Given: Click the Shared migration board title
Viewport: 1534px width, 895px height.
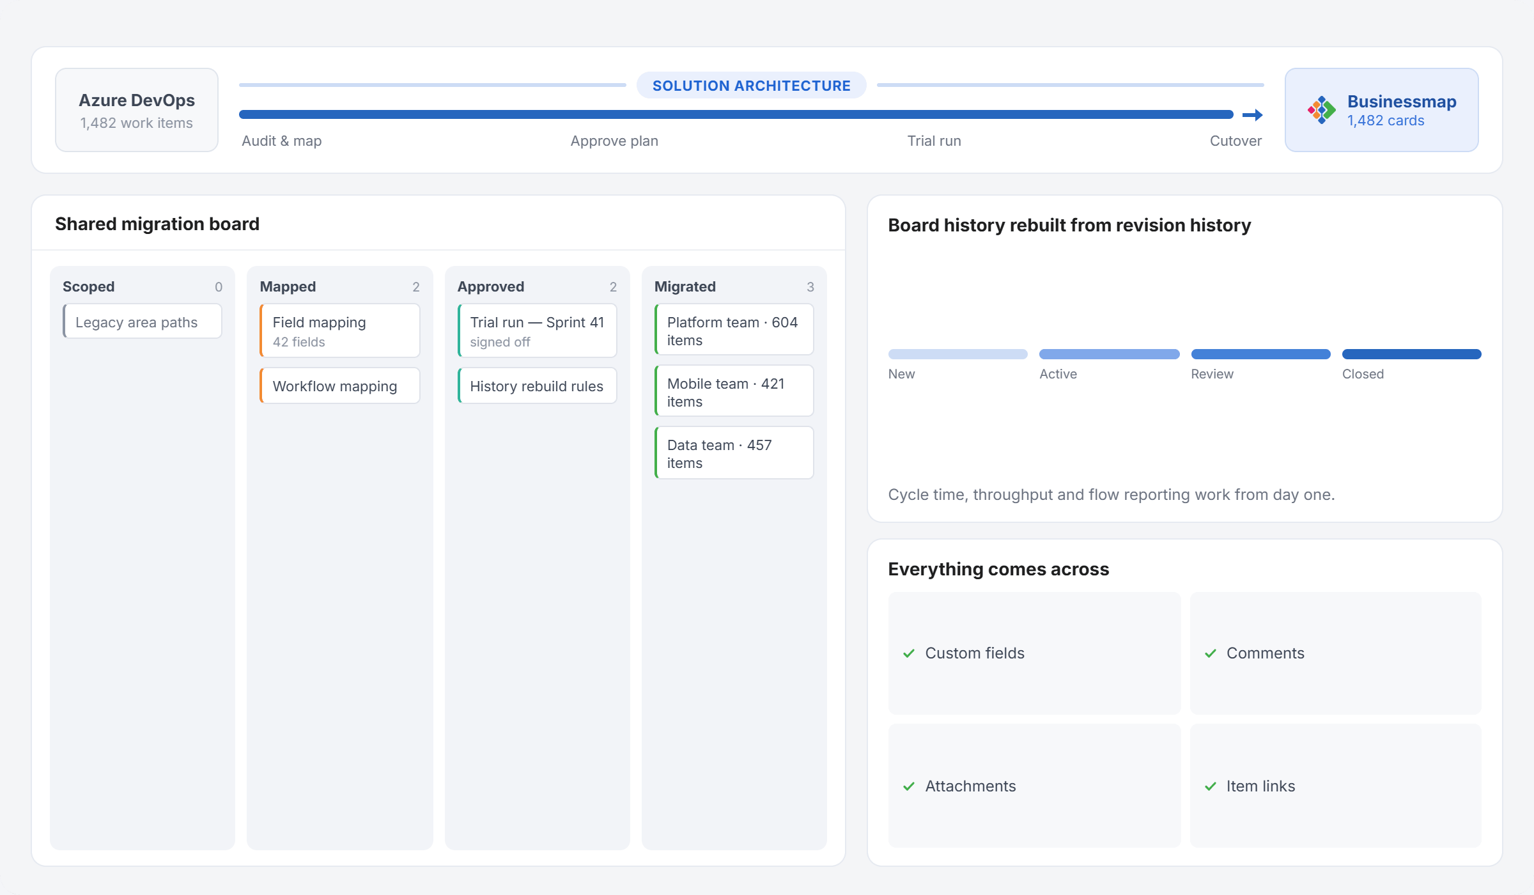Looking at the screenshot, I should (157, 224).
